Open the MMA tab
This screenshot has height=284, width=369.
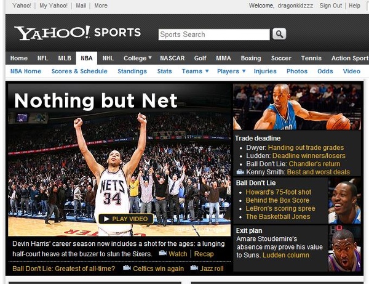coord(224,58)
